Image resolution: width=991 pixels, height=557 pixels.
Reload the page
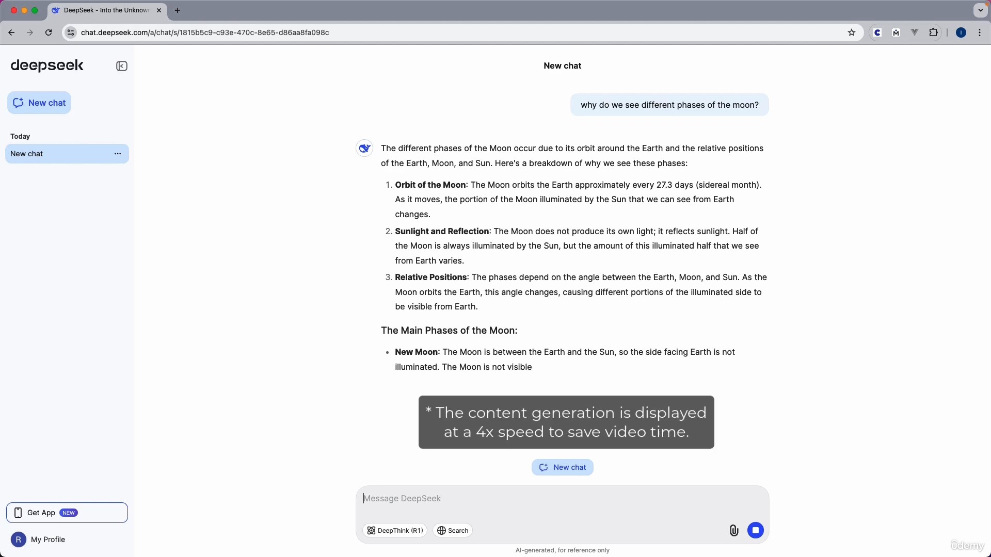pos(49,32)
